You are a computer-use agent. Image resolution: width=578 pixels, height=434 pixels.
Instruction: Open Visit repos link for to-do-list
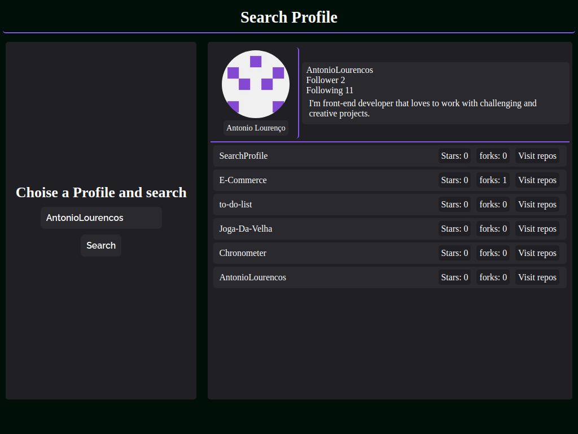pos(537,205)
